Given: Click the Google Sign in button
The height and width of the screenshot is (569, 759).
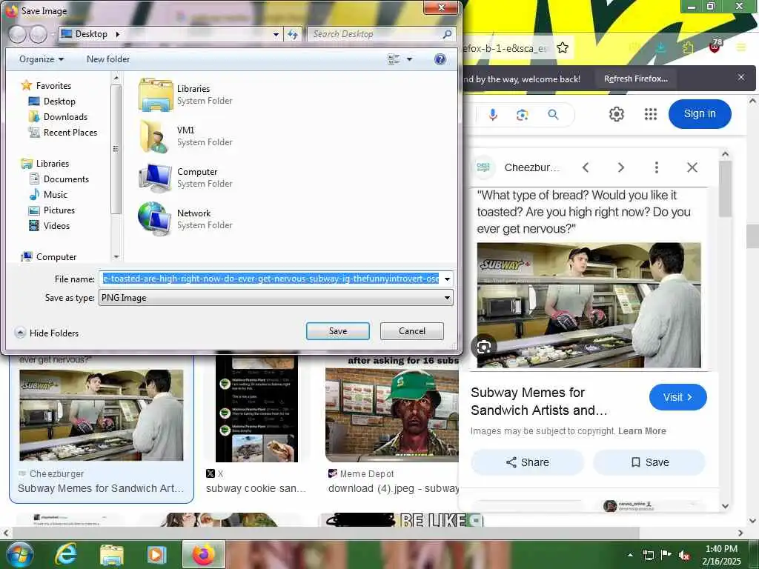Looking at the screenshot, I should click(x=700, y=113).
